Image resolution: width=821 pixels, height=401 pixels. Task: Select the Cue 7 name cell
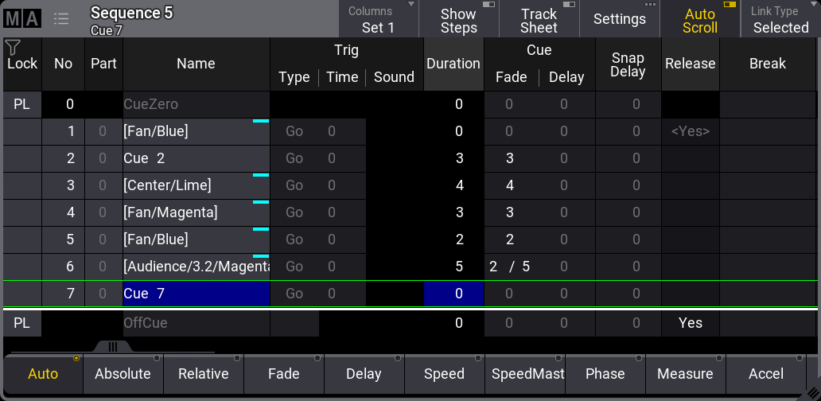196,294
